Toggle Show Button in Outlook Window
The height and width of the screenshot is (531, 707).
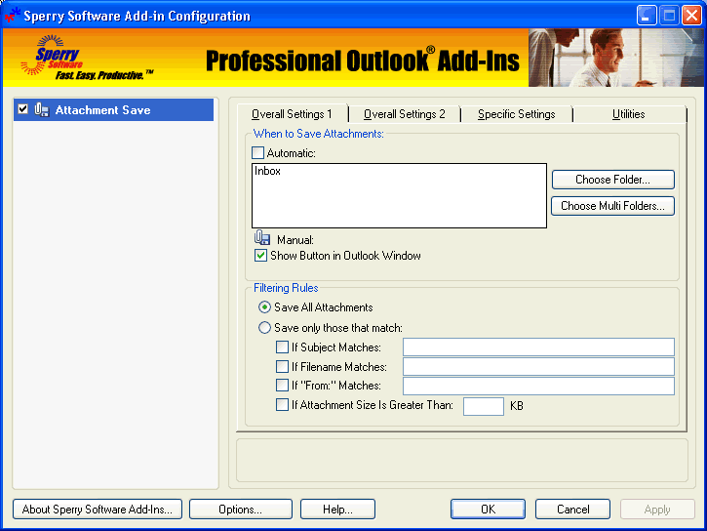[x=260, y=256]
